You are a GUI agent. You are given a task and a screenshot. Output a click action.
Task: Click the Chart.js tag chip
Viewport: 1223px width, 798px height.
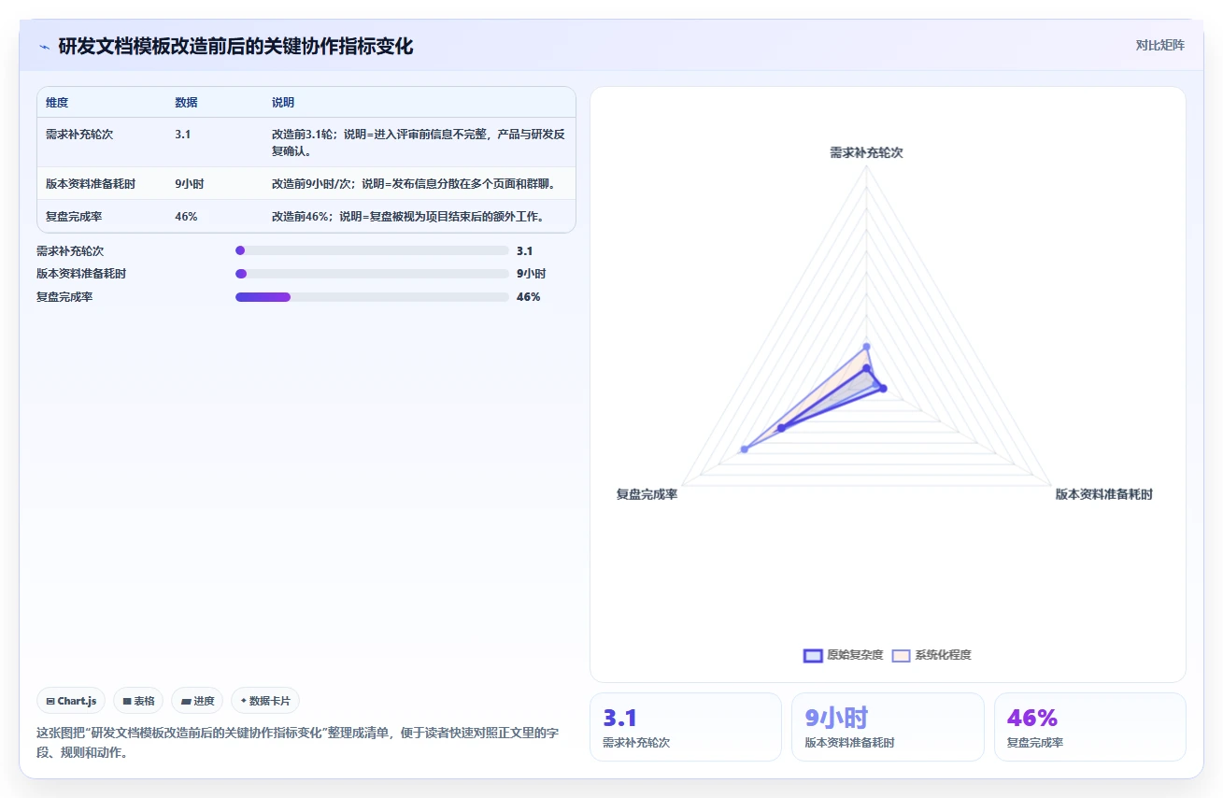(71, 701)
